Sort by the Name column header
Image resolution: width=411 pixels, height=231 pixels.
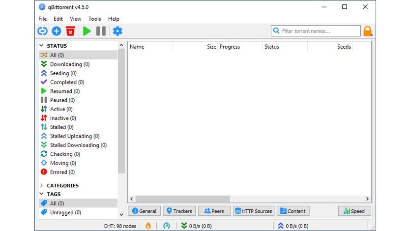150,47
